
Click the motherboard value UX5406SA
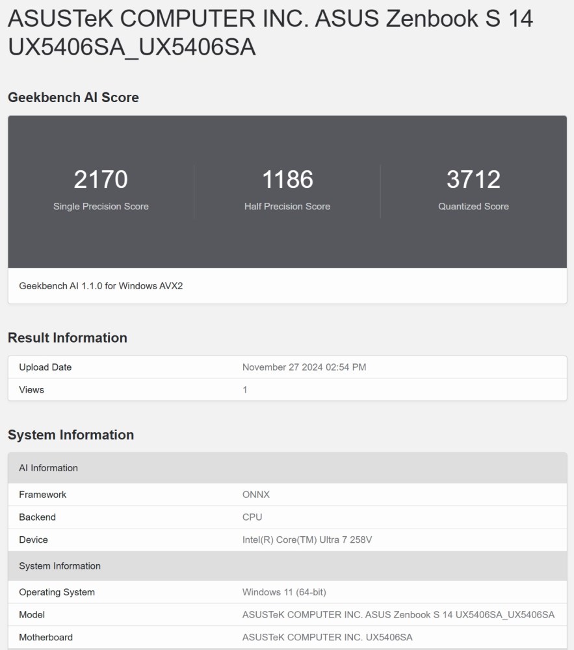(x=327, y=637)
